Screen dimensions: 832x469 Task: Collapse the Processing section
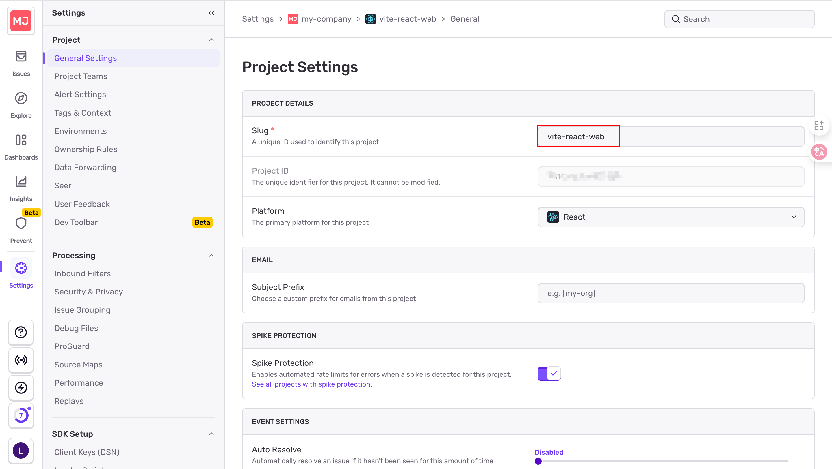[211, 256]
